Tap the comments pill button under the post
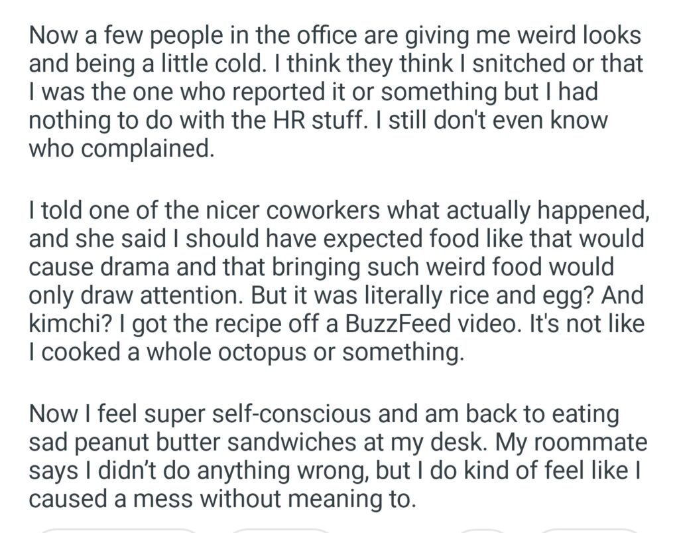Screen dimensions: 679x533 (280, 530)
